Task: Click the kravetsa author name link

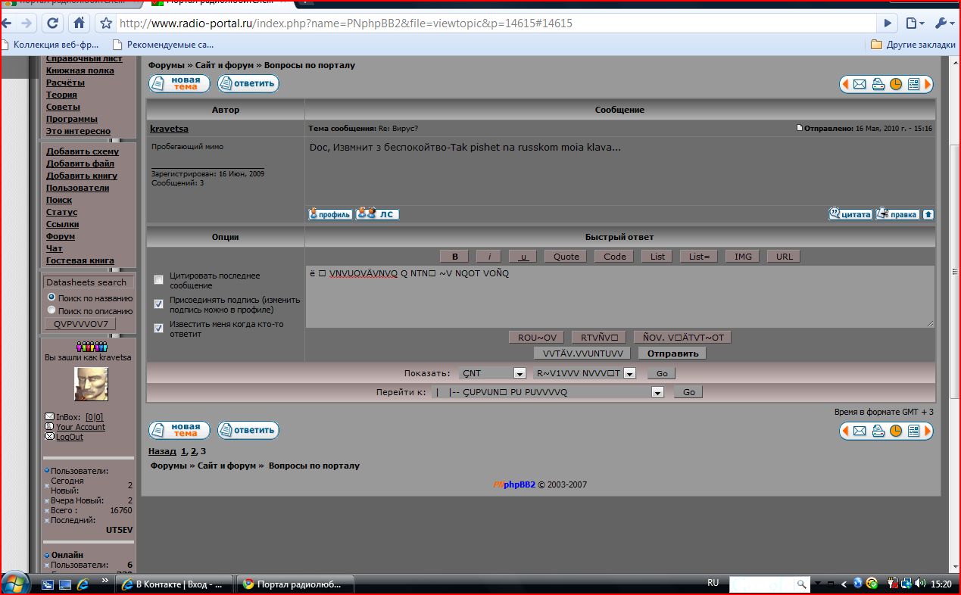Action: click(x=169, y=129)
